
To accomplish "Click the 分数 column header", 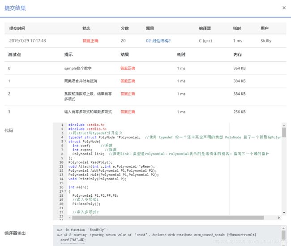I will [x=125, y=28].
